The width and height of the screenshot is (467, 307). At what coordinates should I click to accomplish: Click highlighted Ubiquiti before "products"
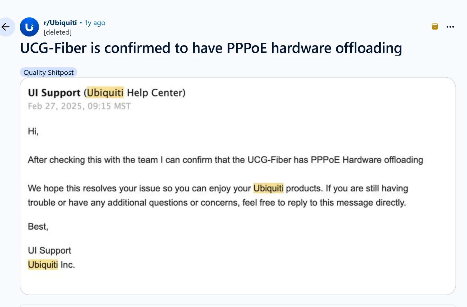268,188
